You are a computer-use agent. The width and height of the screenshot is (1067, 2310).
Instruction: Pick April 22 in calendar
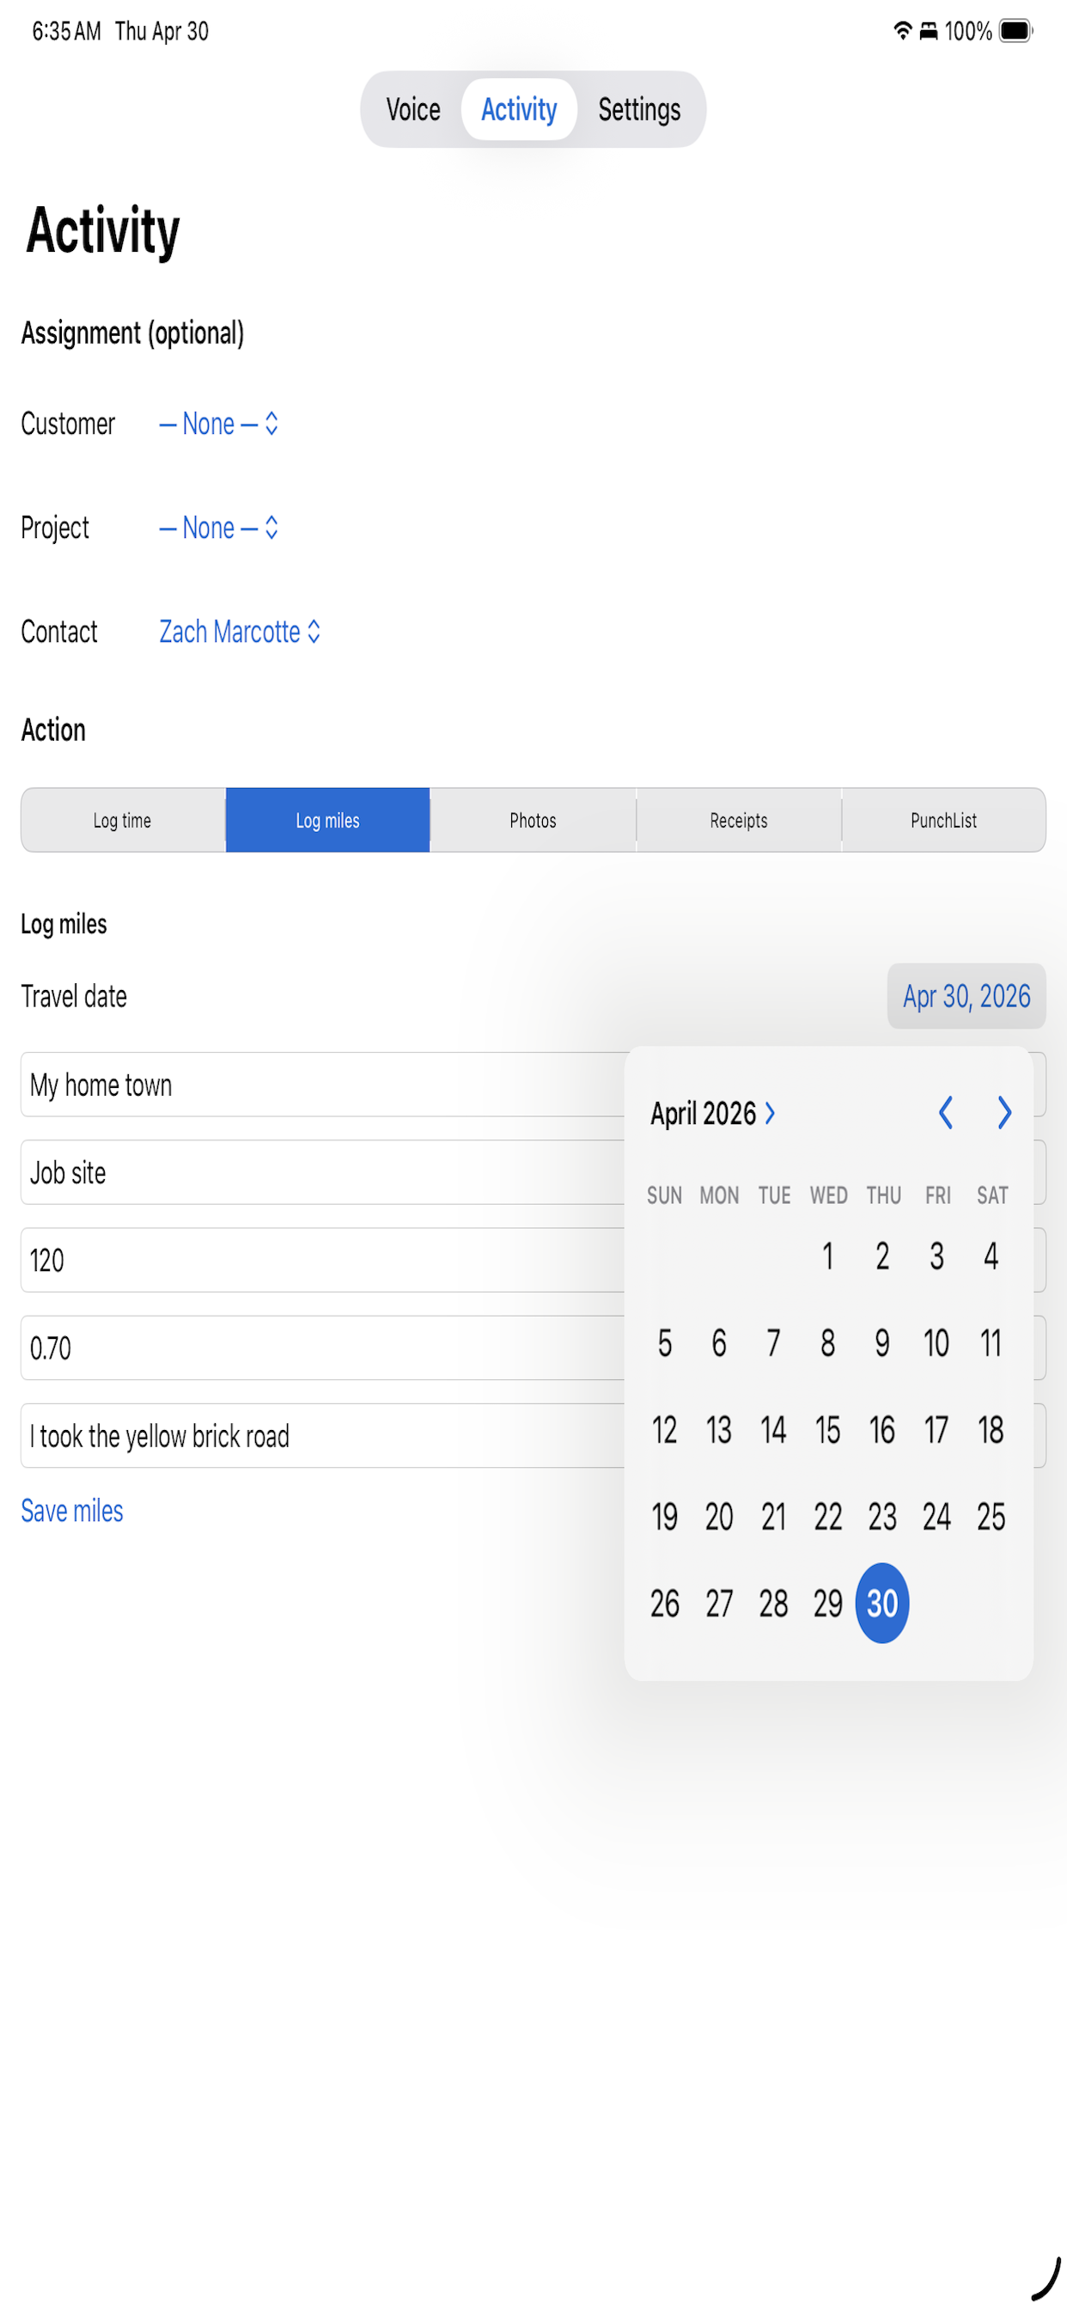(x=827, y=1517)
